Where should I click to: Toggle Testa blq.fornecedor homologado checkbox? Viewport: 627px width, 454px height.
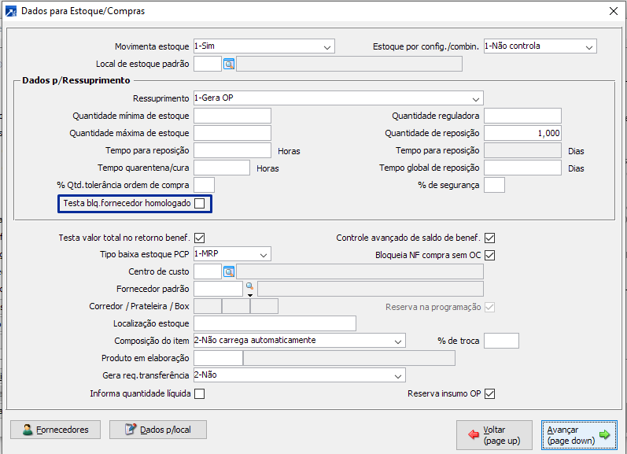pos(200,204)
